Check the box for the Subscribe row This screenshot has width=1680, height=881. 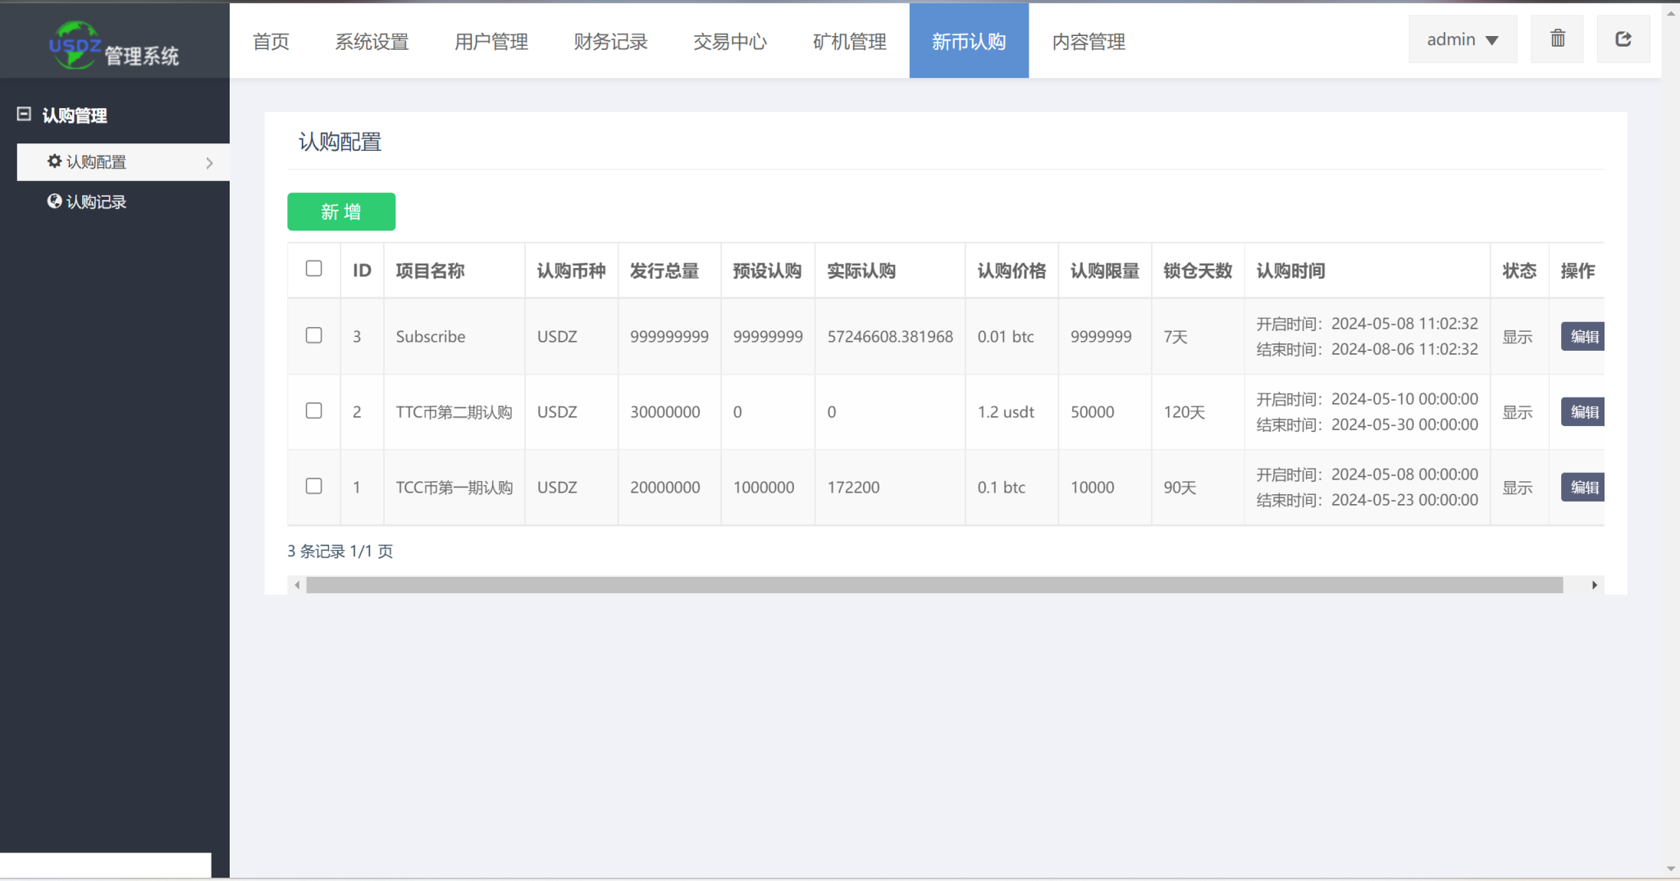(313, 335)
